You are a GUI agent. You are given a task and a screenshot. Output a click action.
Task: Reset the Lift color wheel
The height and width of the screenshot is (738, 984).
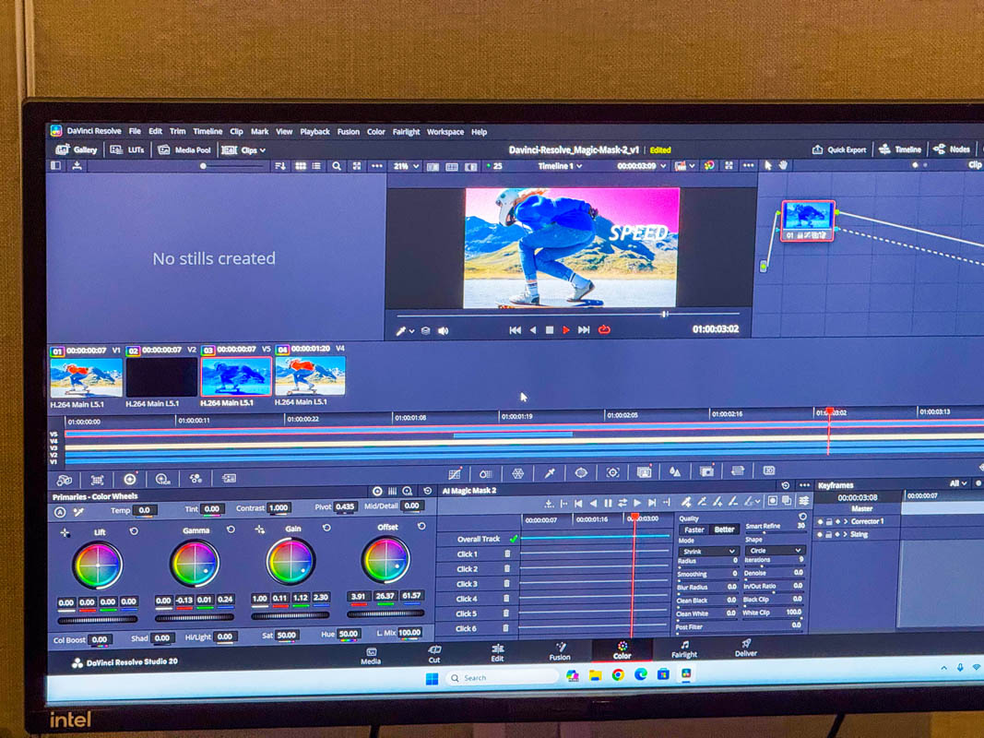pos(134,531)
